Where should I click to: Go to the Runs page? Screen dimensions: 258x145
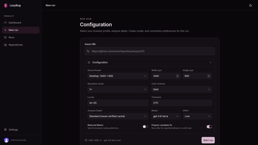(21, 37)
